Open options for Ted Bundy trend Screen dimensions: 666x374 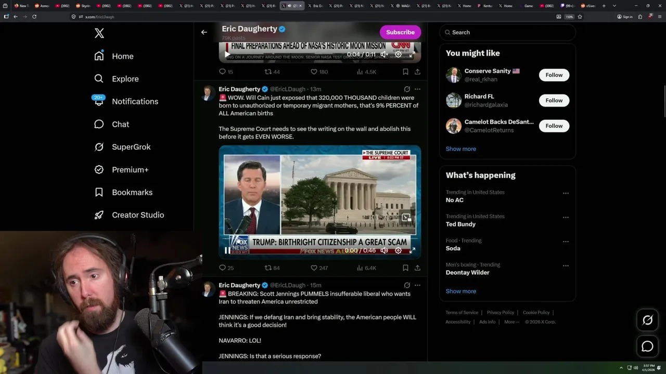click(566, 217)
